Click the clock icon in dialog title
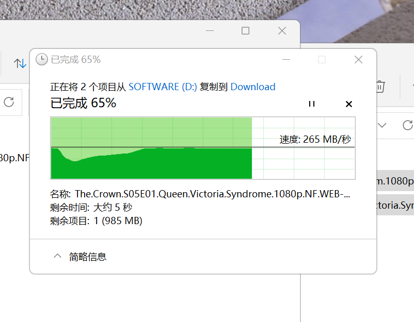 point(41,60)
